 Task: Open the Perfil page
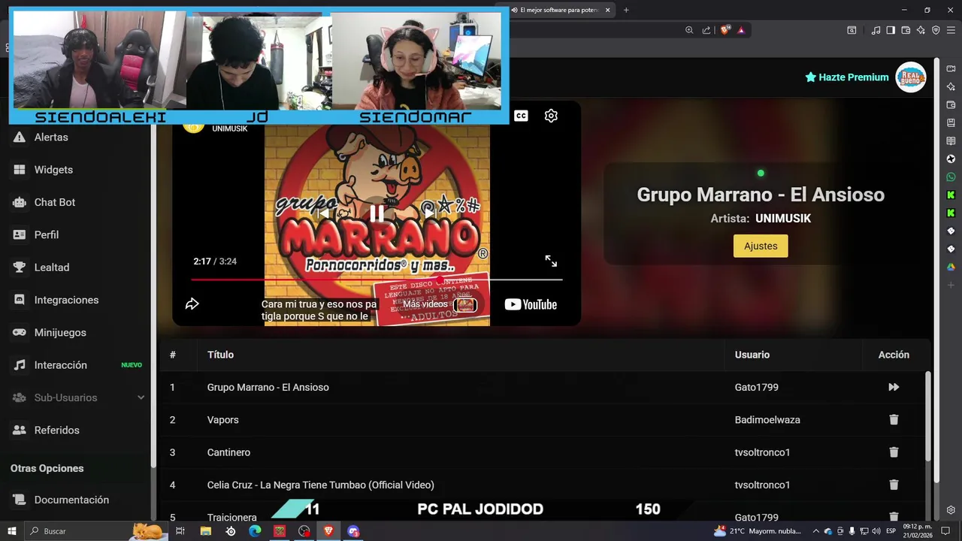click(46, 234)
